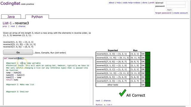Click result row reverse3([7, 2, 3]) expected cell
The height and width of the screenshot is (107, 191).
coord(113,81)
